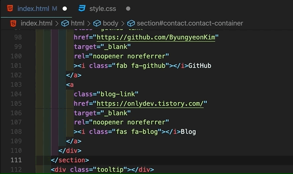Click the M modified badge on index.html tab
Viewport: 293px width, 174px height.
(54, 9)
